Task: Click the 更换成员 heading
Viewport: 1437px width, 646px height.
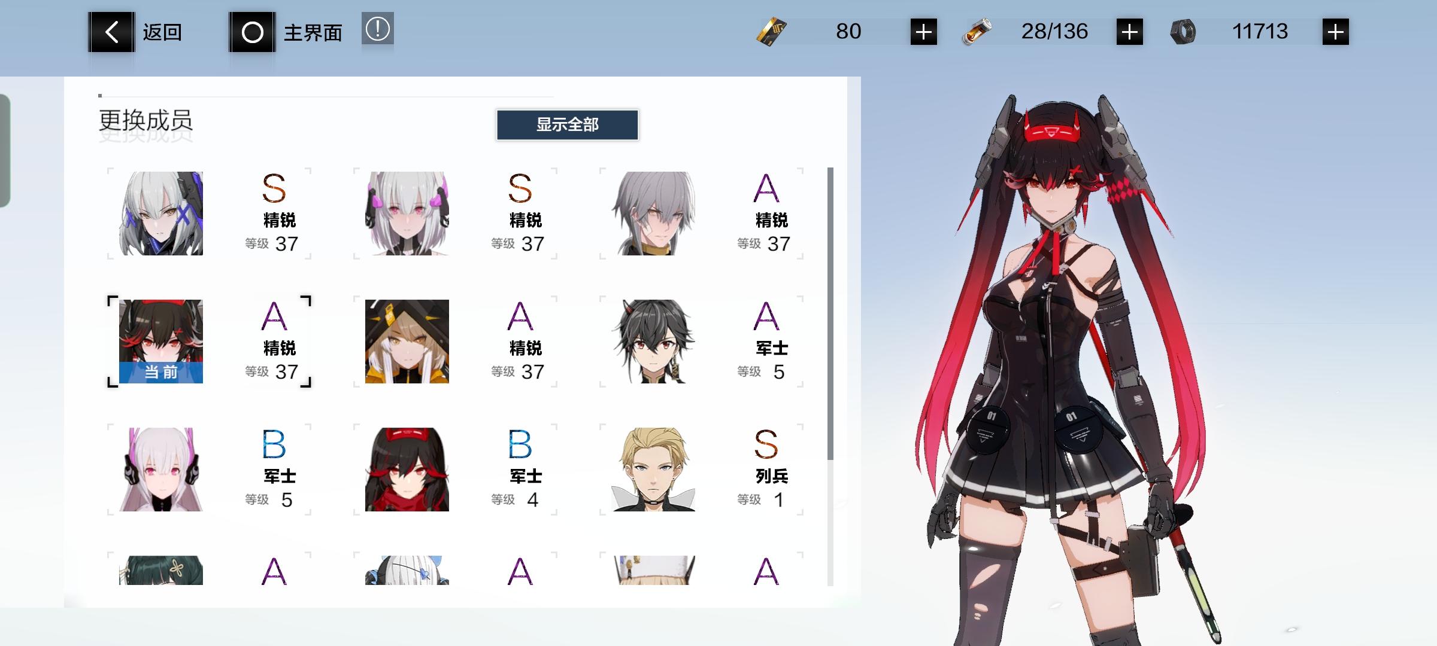Action: [x=145, y=121]
